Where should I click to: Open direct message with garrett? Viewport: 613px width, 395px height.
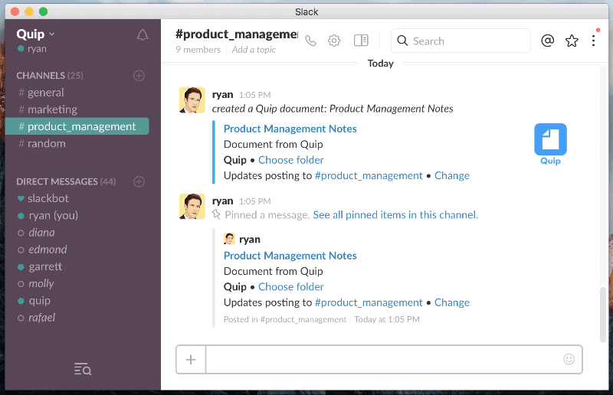(x=45, y=266)
